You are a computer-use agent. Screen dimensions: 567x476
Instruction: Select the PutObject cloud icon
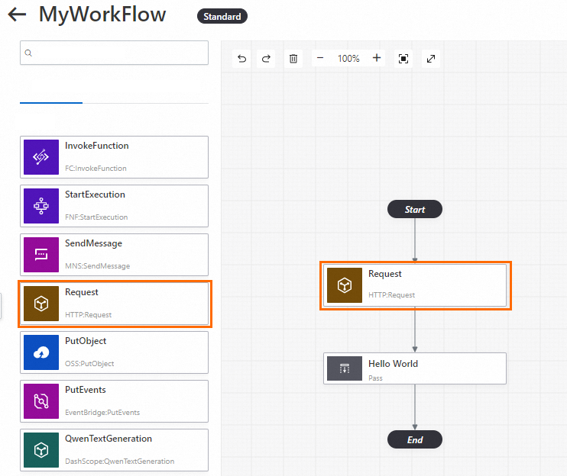pyautogui.click(x=41, y=352)
